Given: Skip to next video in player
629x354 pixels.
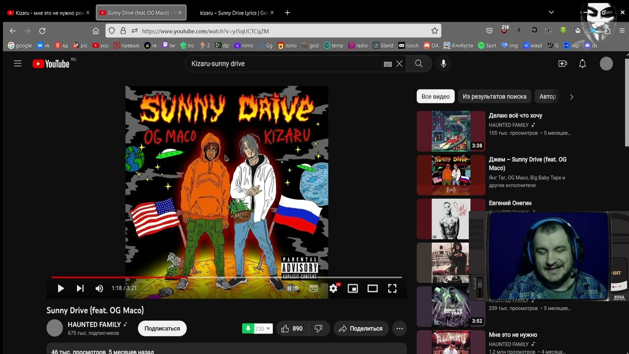Looking at the screenshot, I should (x=80, y=289).
